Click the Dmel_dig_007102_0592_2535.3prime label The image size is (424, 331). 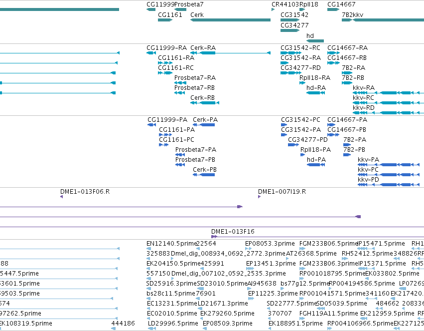pyautogui.click(x=229, y=274)
